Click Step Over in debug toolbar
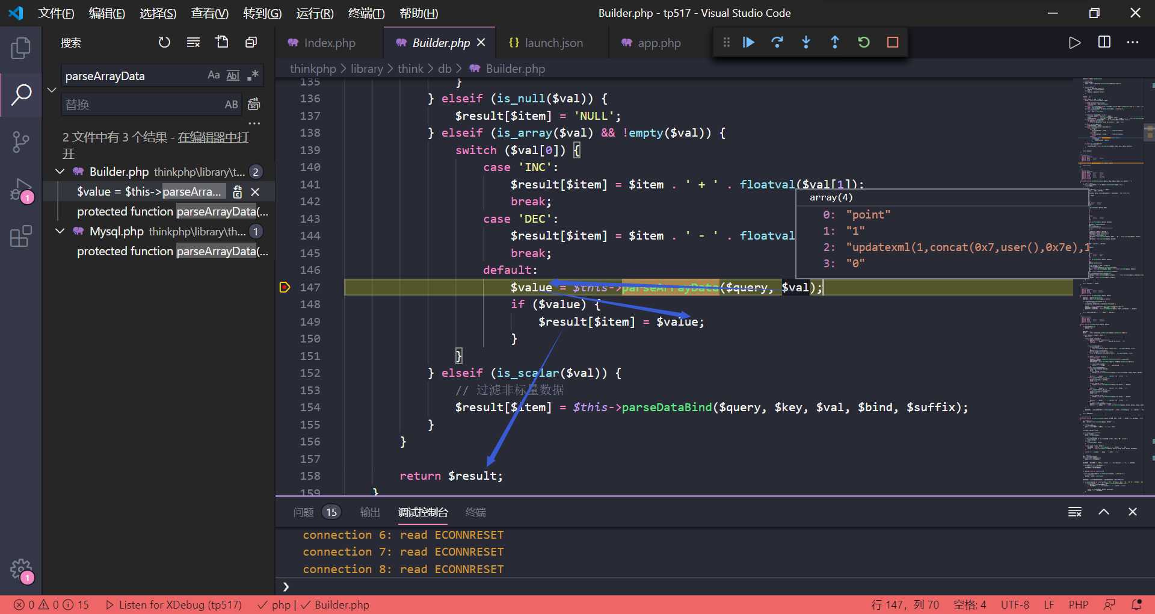Viewport: 1155px width, 614px height. click(x=777, y=42)
